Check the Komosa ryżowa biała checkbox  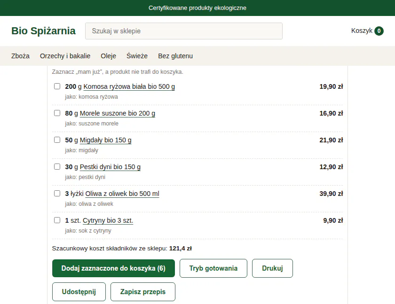click(57, 86)
